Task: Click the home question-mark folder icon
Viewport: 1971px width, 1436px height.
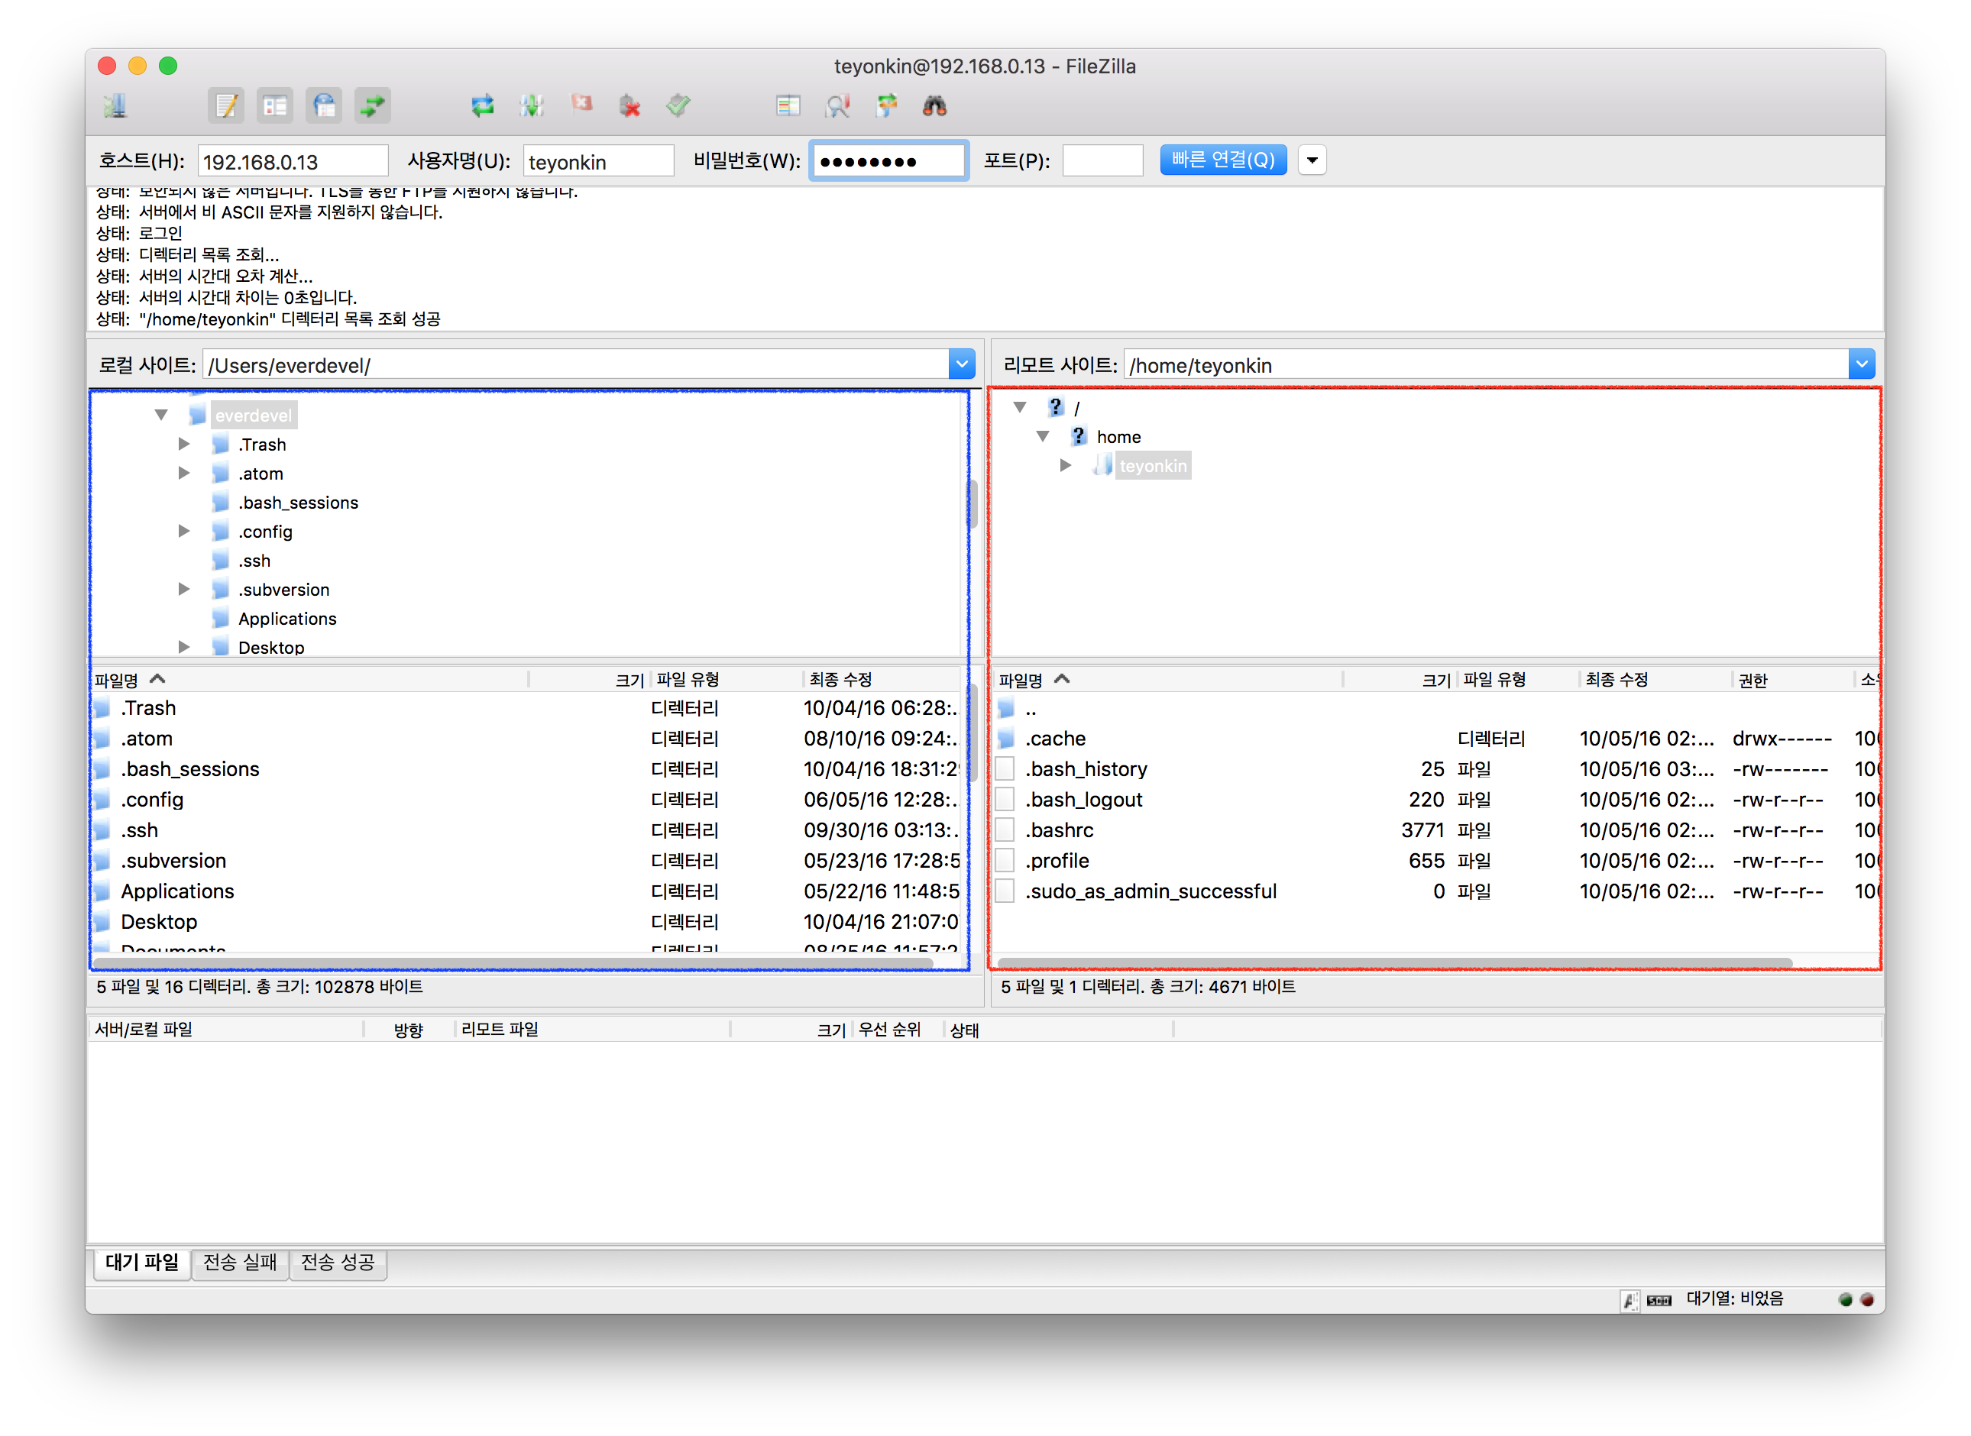Action: point(1078,435)
